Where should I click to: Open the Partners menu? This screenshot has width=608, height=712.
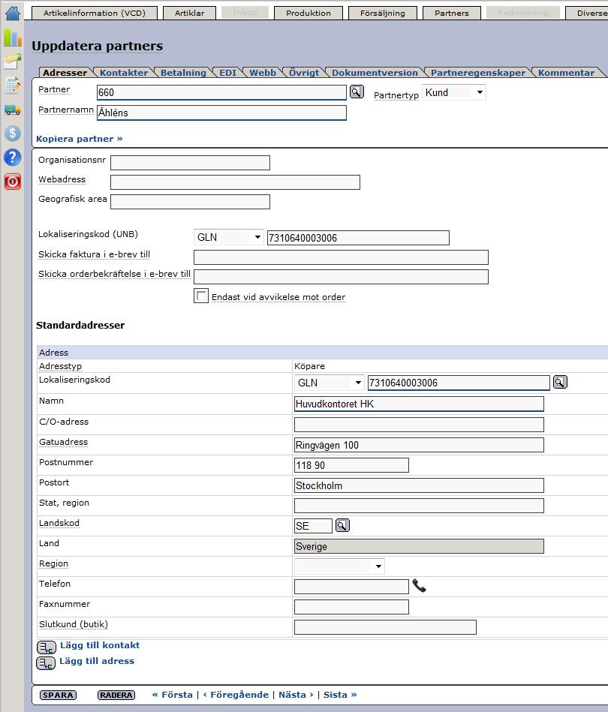point(452,13)
